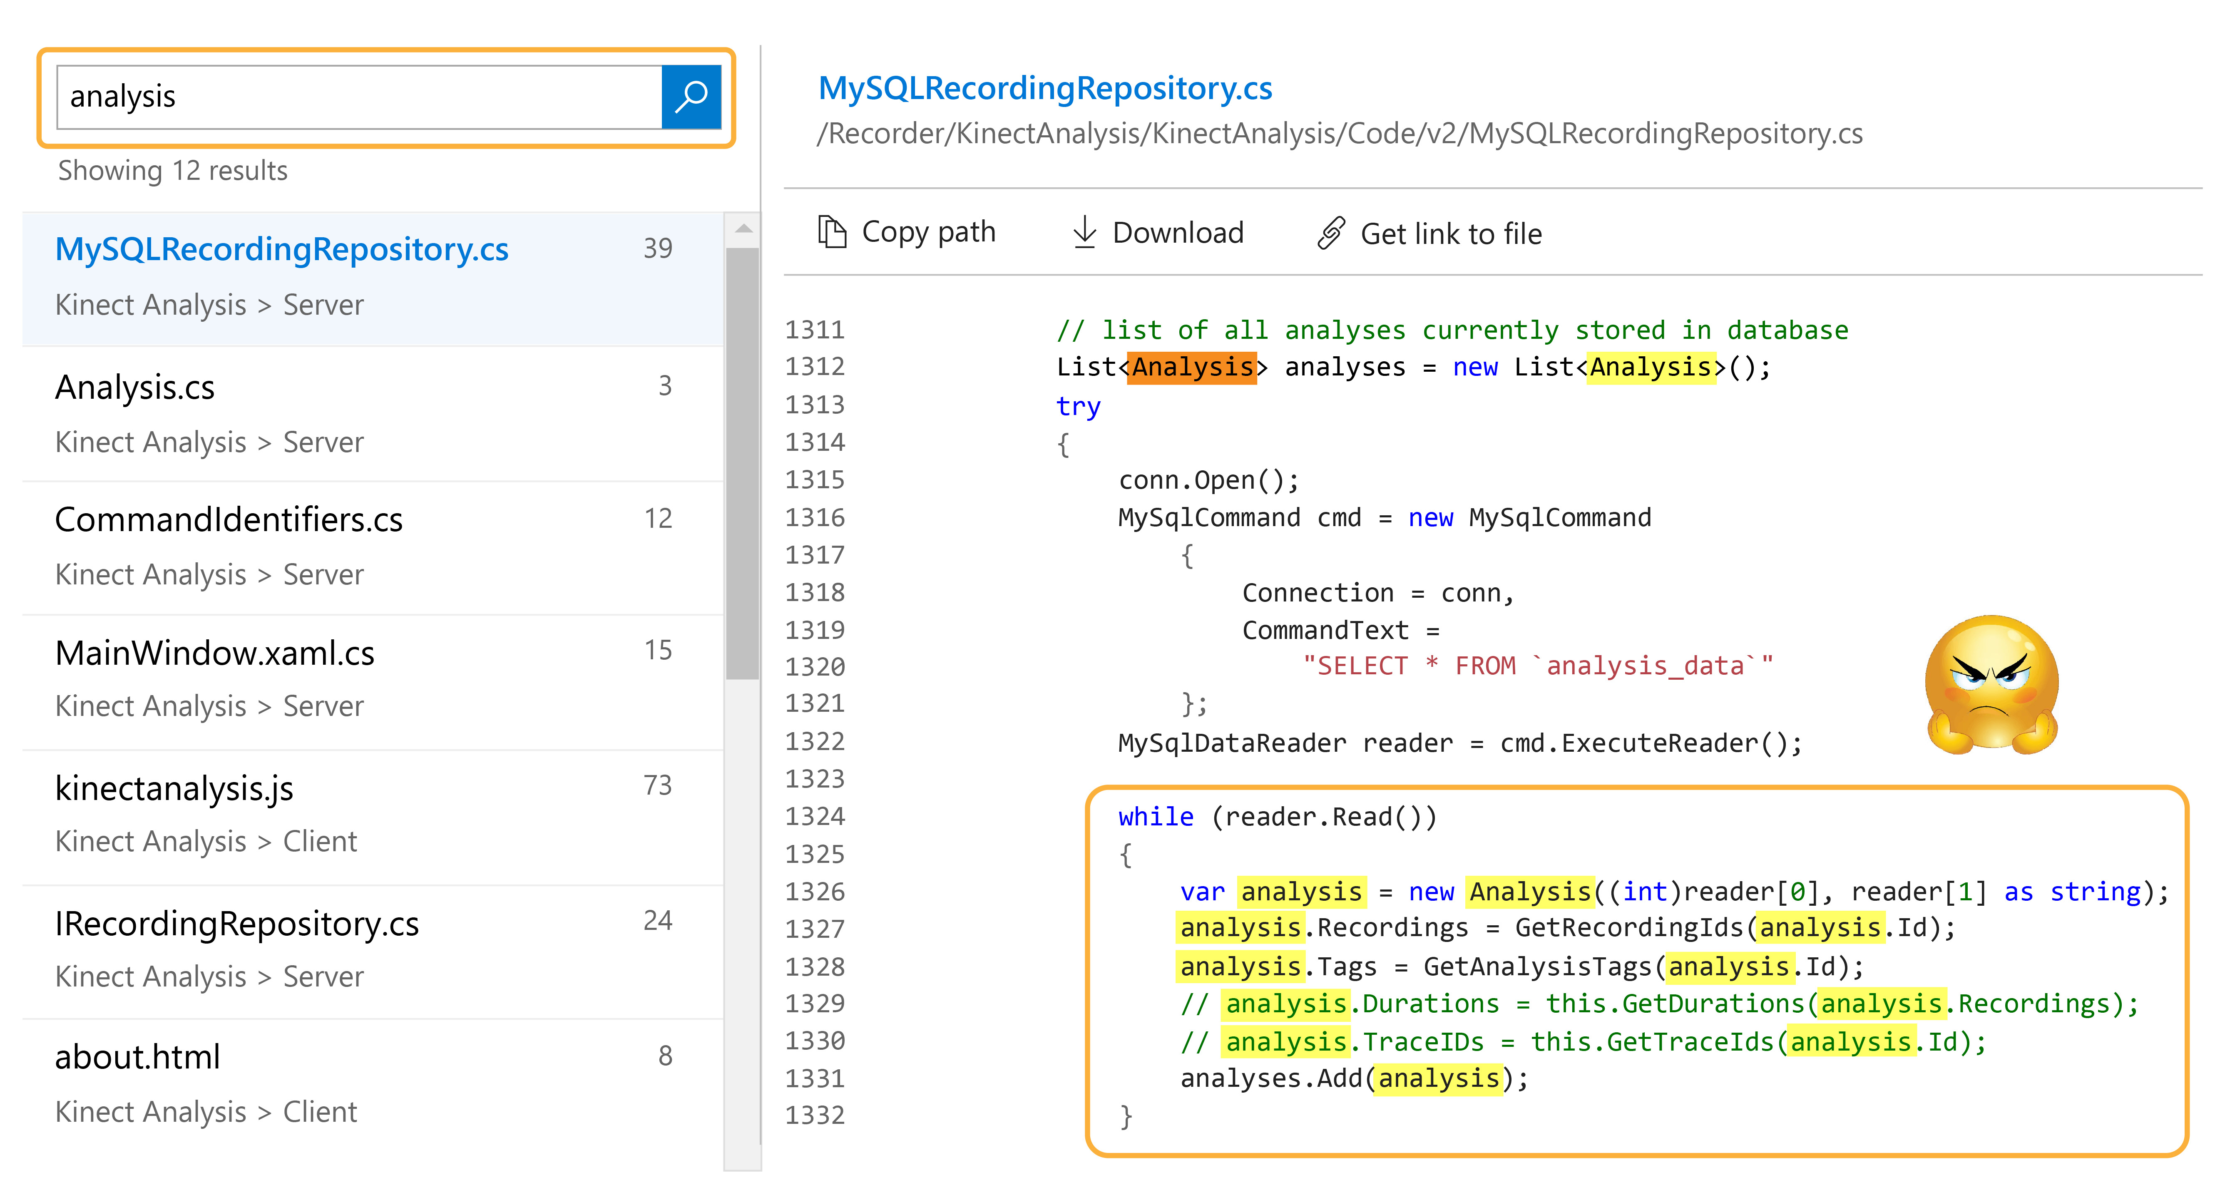Click the 'Showing 12 results' text
This screenshot has height=1200, width=2220.
coord(172,171)
